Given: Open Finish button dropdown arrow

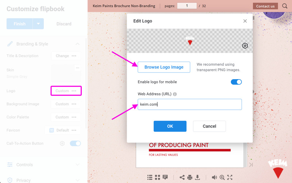Looking at the screenshot, I should click(x=38, y=24).
